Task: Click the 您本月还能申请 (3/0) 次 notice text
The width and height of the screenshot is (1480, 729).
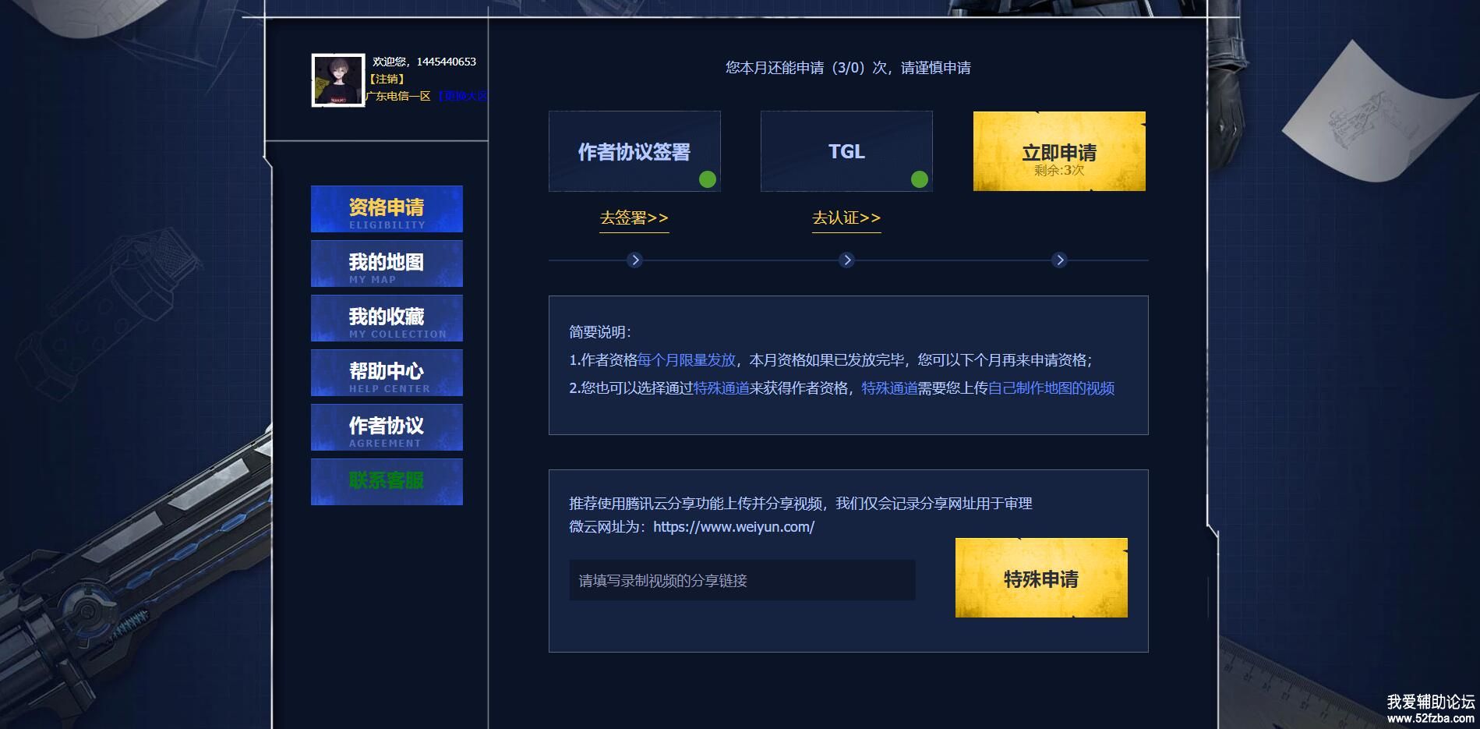Action: 848,68
